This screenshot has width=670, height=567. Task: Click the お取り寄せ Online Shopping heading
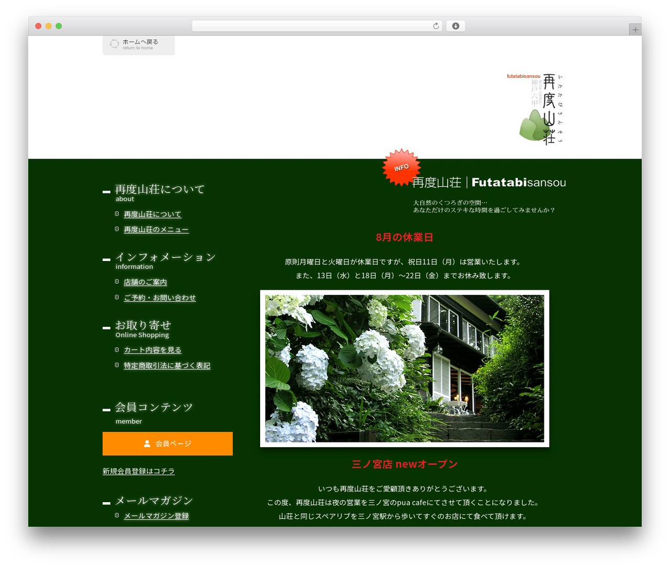142,329
